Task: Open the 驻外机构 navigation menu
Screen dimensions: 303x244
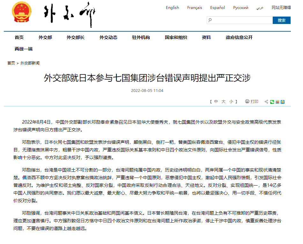Action: 141,37
